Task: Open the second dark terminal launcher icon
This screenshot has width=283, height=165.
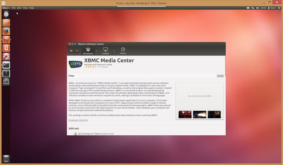Action: coord(6,73)
